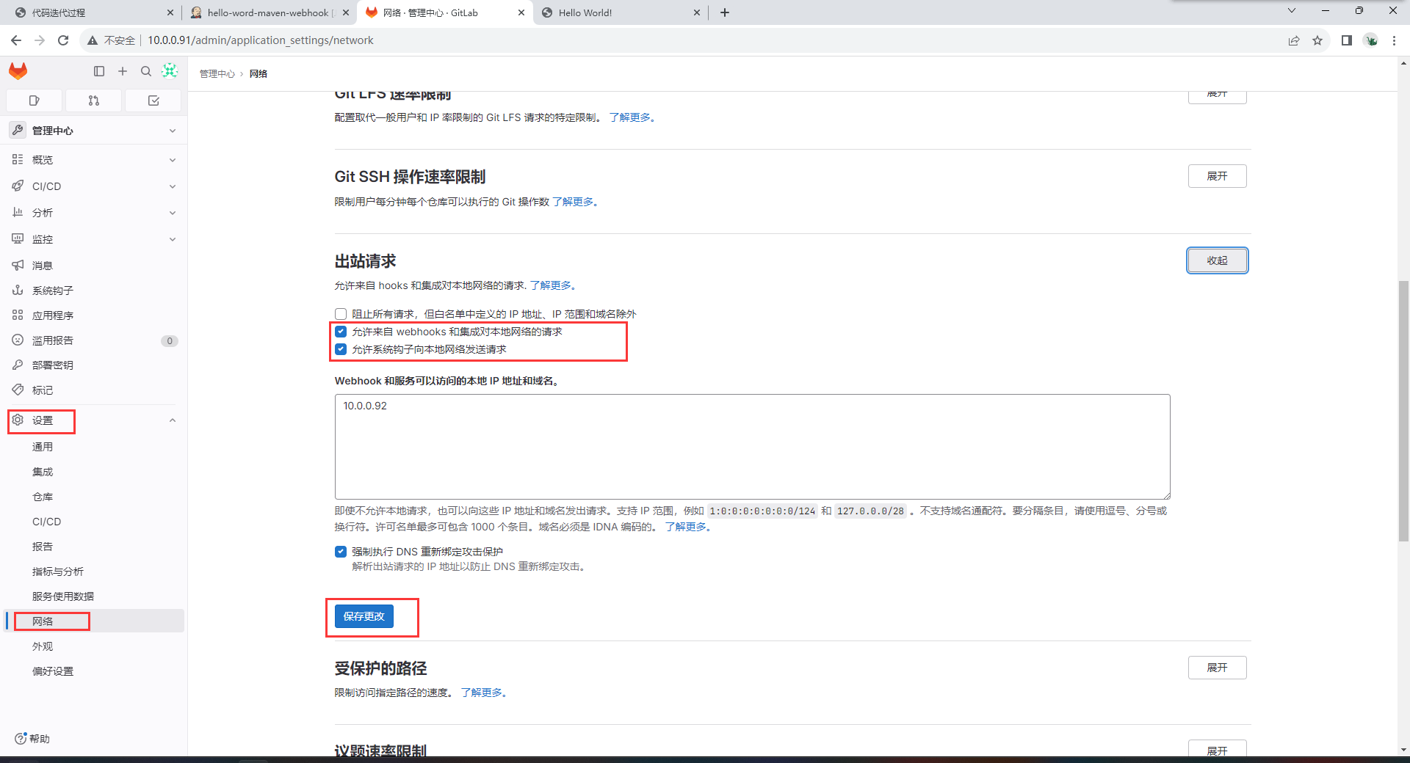The image size is (1410, 763).
Task: Click the 分析 chart icon
Action: [18, 212]
